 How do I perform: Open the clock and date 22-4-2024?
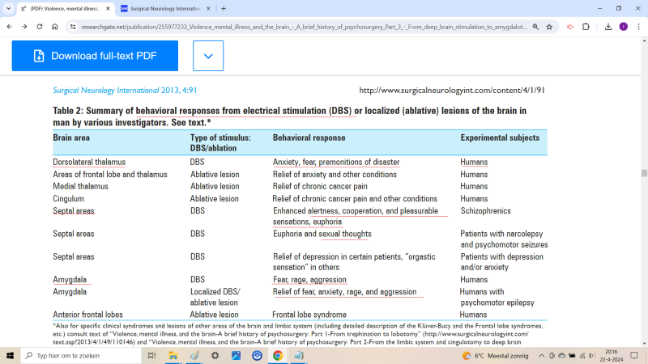coord(612,355)
